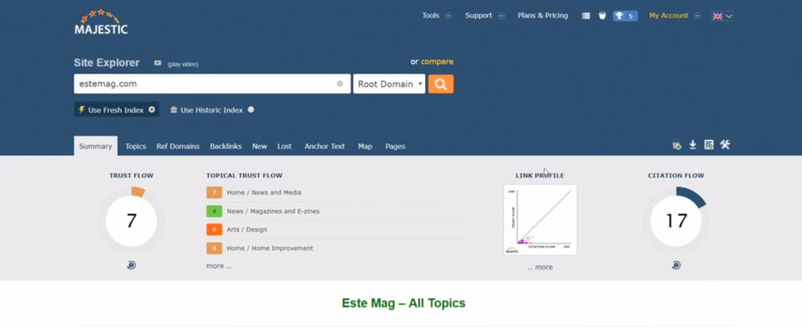Switch to the Summary tab
The image size is (802, 329).
pyautogui.click(x=95, y=146)
